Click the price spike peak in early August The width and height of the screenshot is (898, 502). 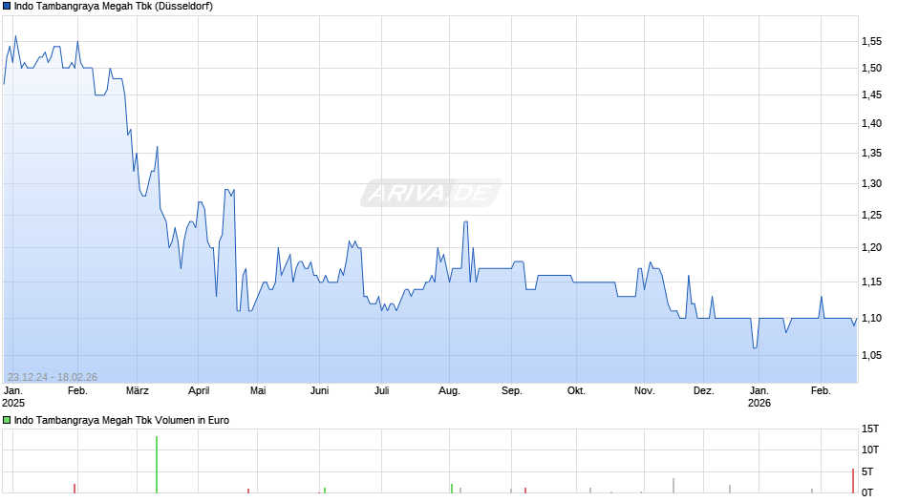point(465,222)
